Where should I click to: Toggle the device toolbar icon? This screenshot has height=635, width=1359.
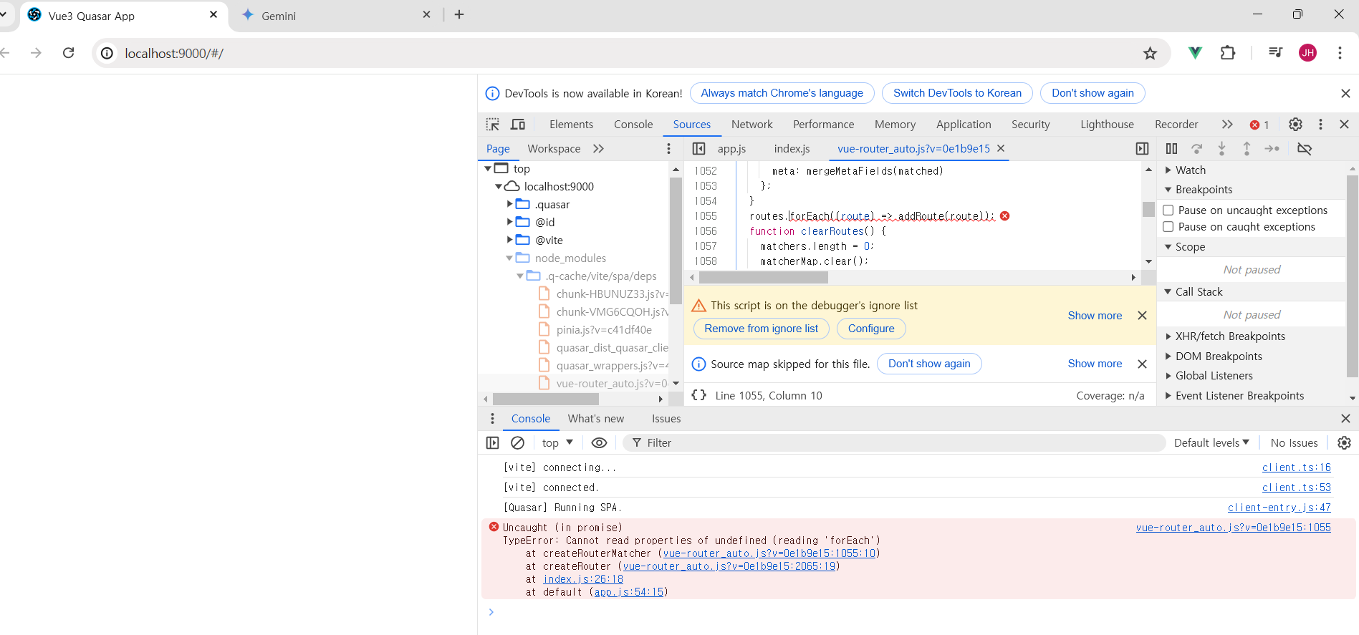tap(518, 125)
